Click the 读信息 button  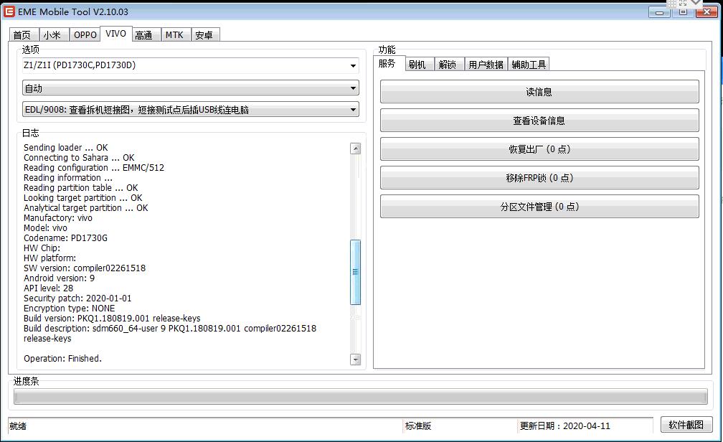[x=539, y=92]
